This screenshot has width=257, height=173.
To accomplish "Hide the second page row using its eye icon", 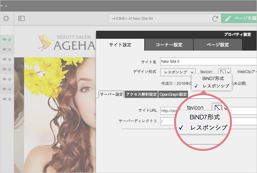I will point(4,50).
